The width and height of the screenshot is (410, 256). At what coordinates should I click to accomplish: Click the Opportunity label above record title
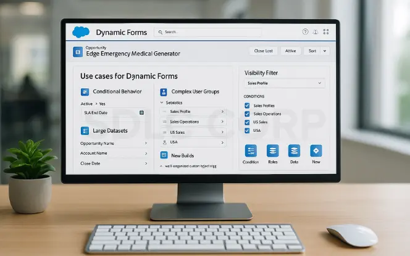point(96,47)
